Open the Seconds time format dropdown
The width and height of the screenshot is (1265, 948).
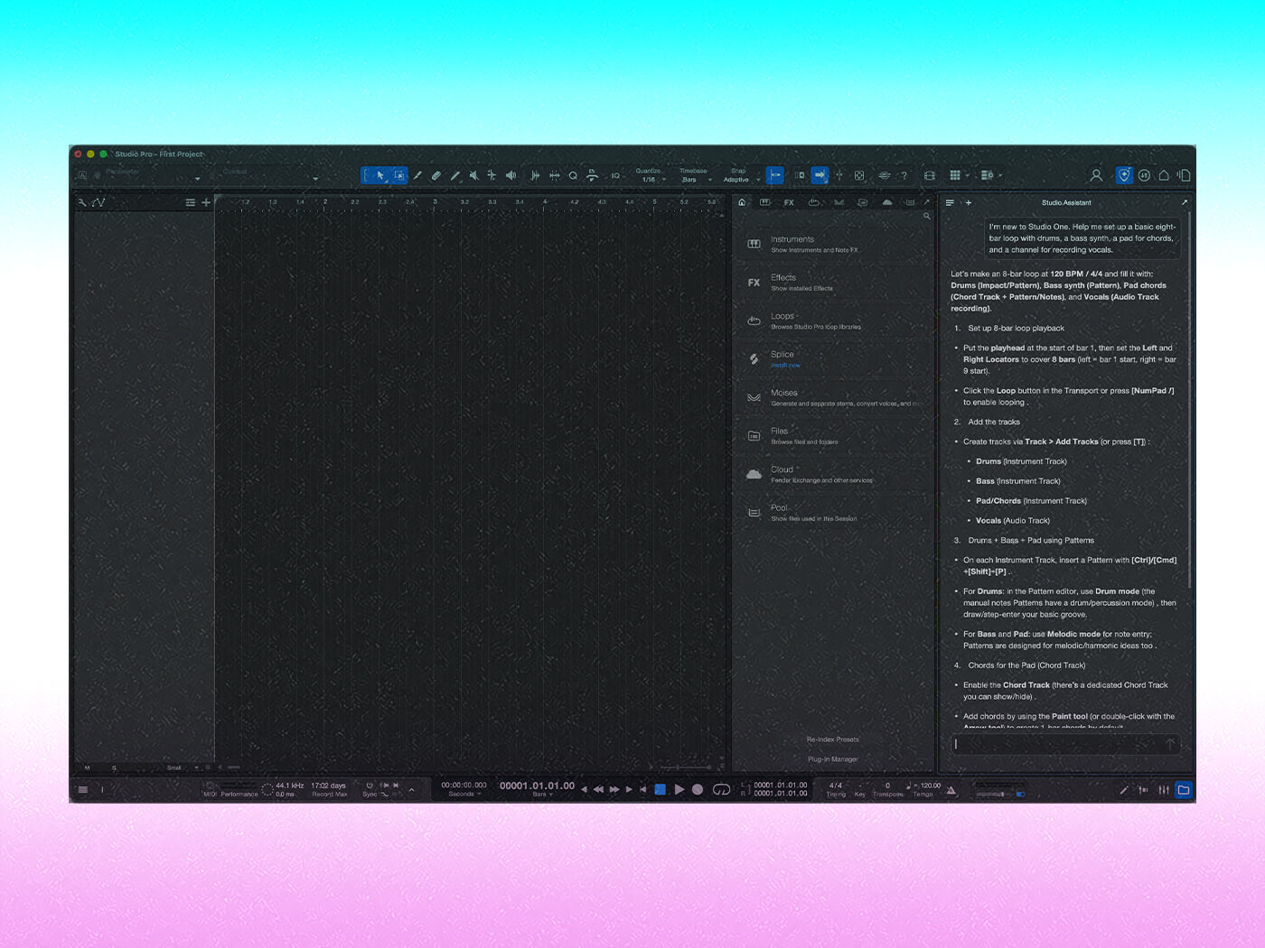[464, 795]
